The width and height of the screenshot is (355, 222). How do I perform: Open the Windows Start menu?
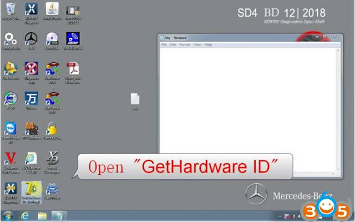point(8,216)
